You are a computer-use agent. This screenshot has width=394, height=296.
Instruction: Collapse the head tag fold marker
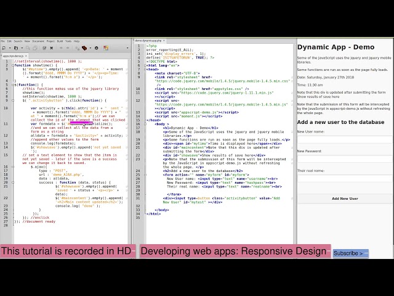145,69
